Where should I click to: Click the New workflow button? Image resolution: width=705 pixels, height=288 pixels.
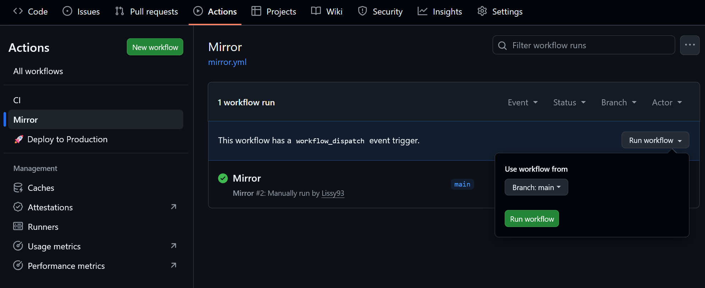click(x=155, y=47)
